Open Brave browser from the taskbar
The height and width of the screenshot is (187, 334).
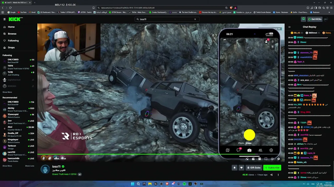click(167, 184)
